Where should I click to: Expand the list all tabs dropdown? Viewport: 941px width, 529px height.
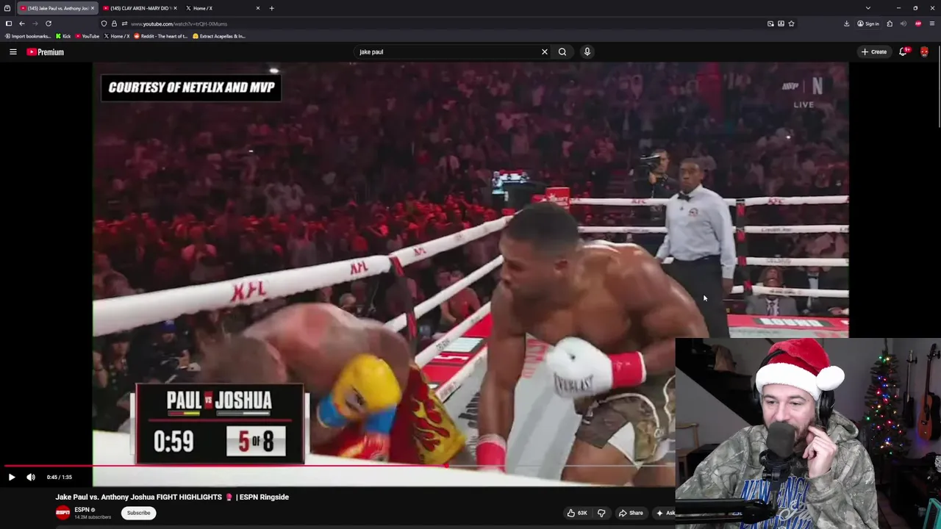pos(867,8)
